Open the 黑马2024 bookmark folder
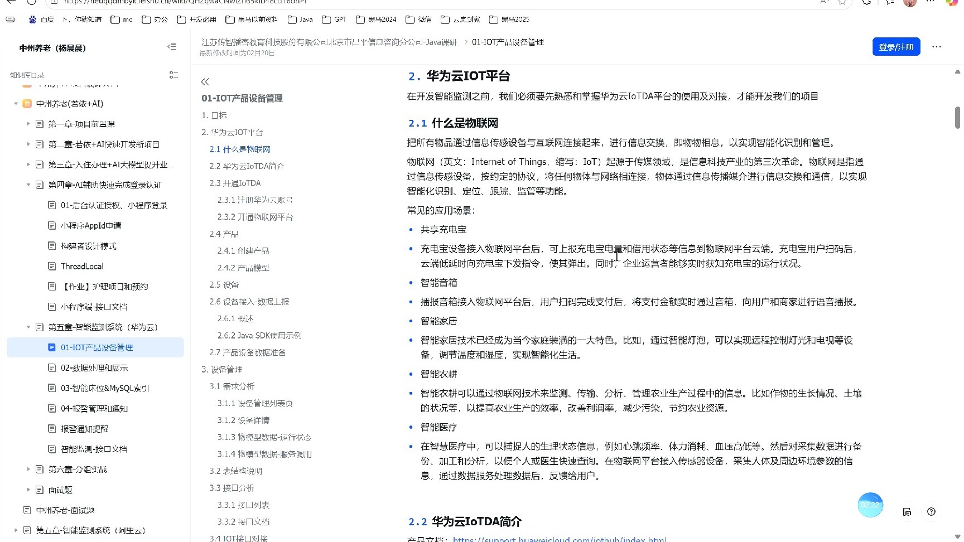 [x=376, y=20]
